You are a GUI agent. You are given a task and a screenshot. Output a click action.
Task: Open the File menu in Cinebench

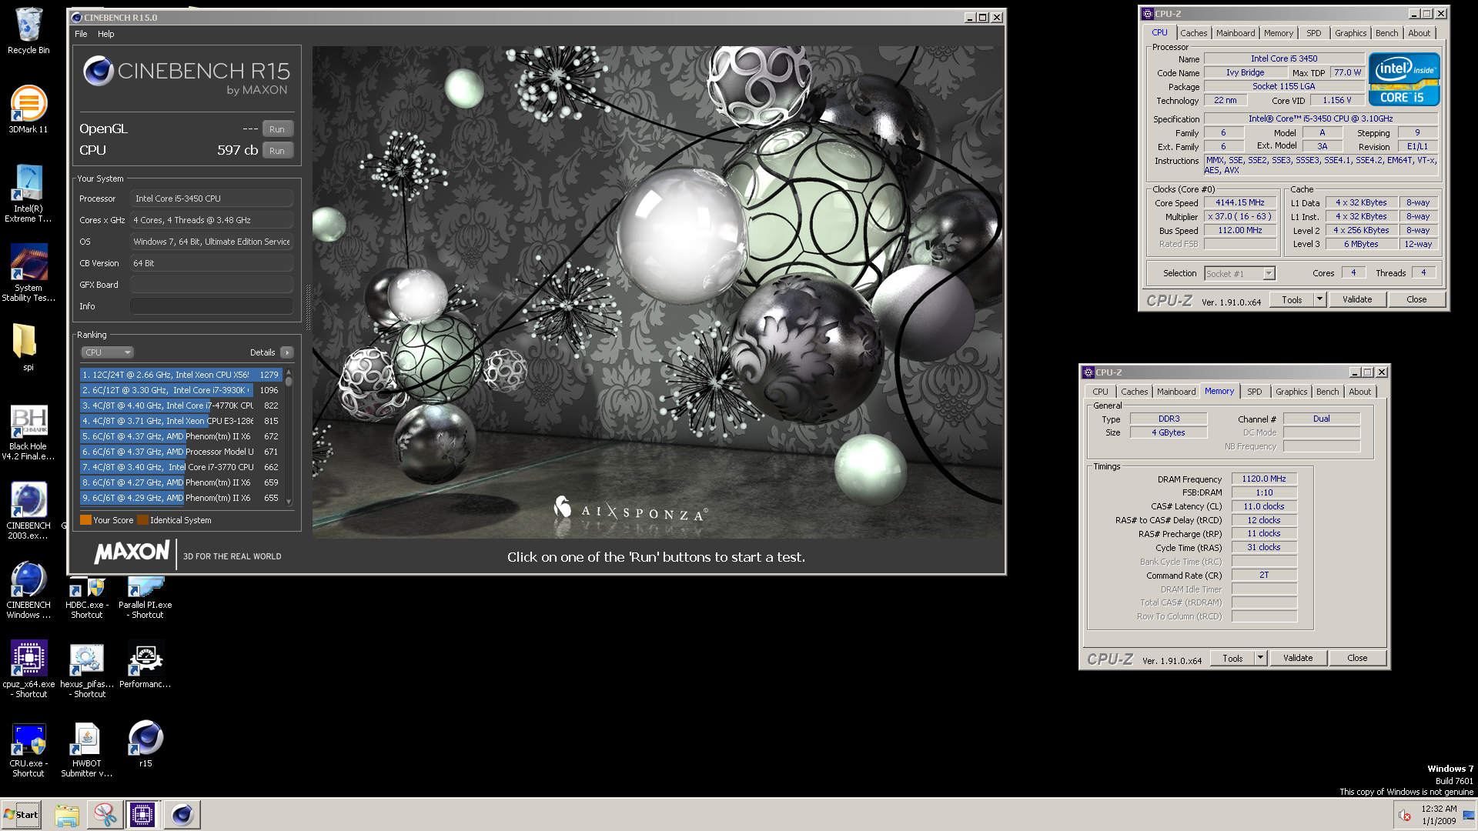click(x=81, y=34)
